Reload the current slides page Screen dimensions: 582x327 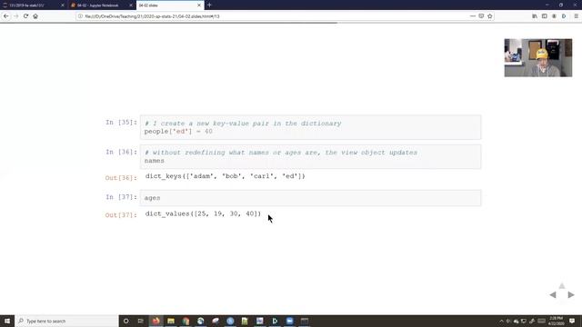point(25,16)
